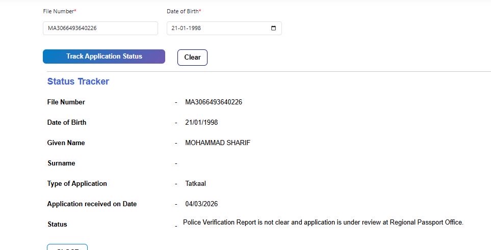Screen dimensions: 491x250
Task: Select file number value MA3066493640226 in tracker
Action: tap(214, 102)
